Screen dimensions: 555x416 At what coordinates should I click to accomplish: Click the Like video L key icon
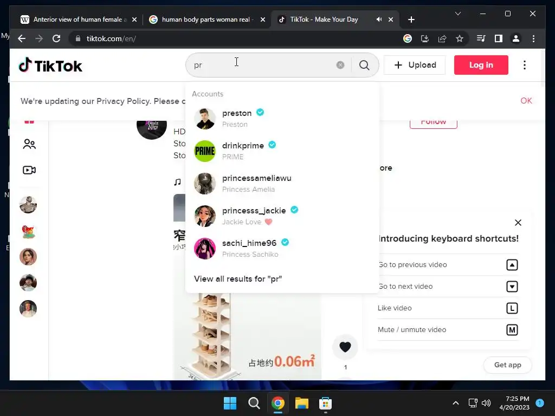coord(512,308)
